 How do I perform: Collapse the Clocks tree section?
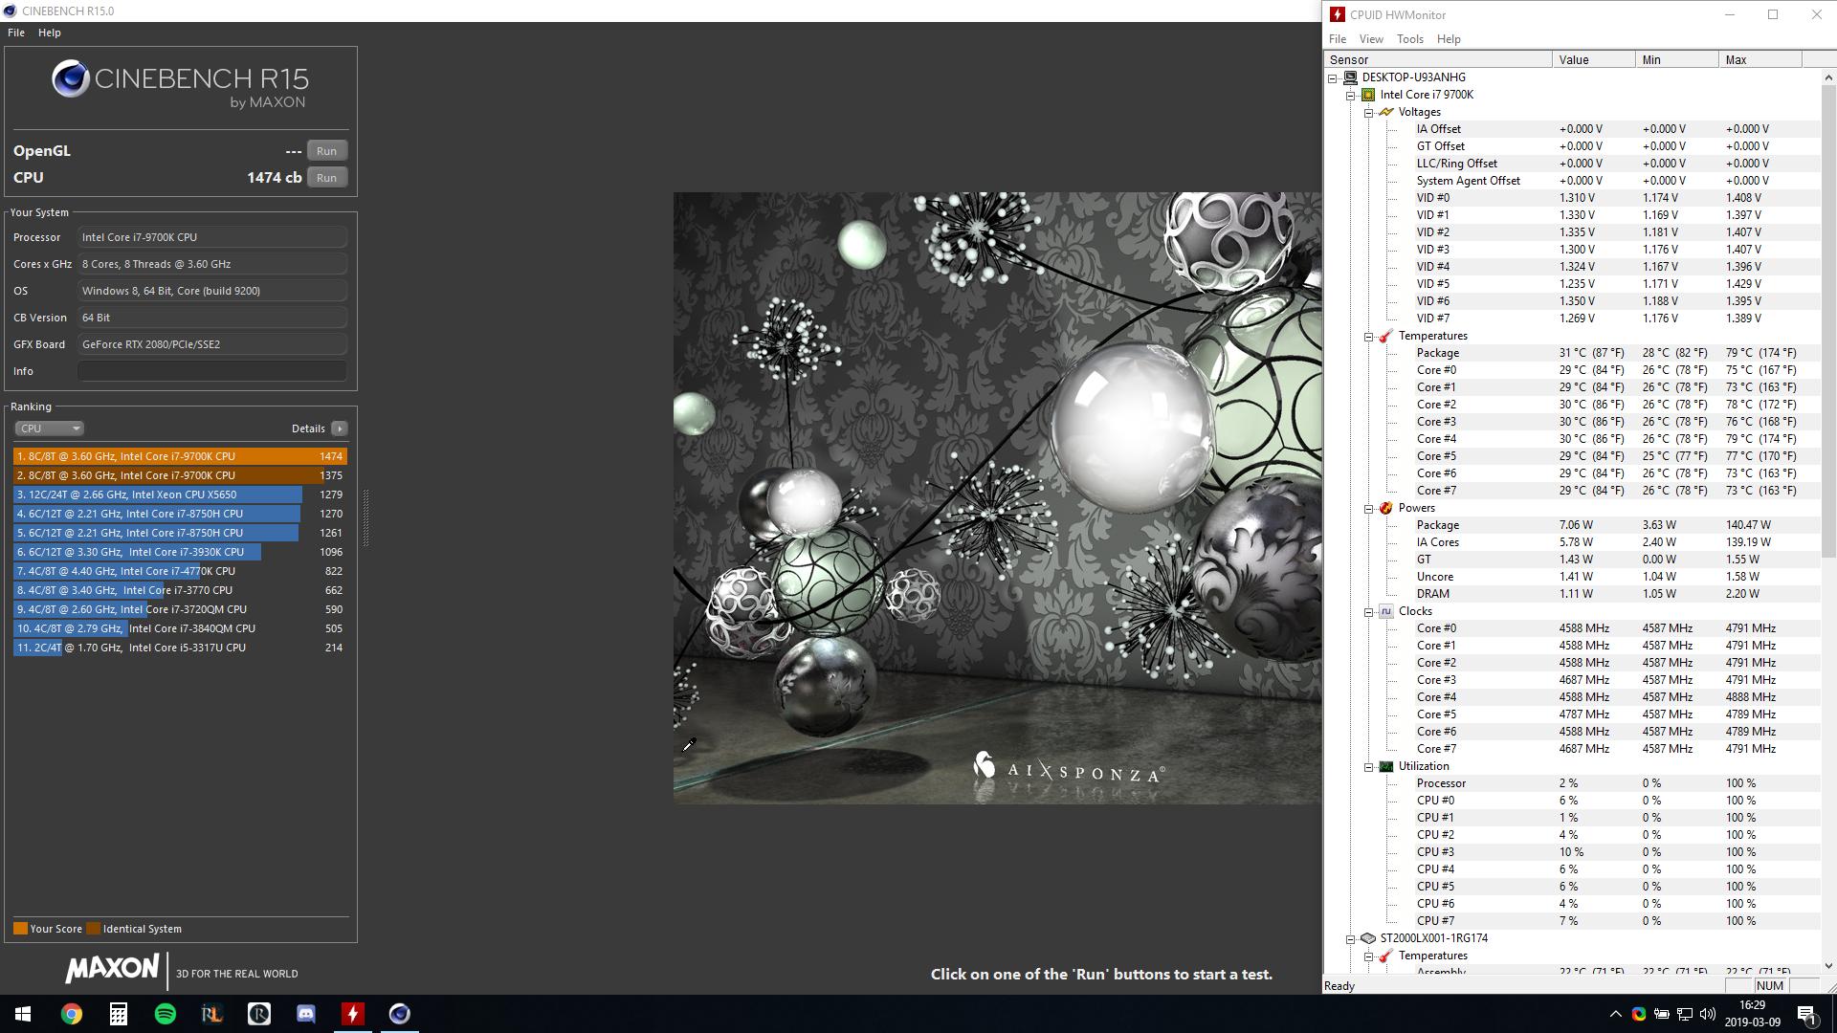pyautogui.click(x=1369, y=611)
